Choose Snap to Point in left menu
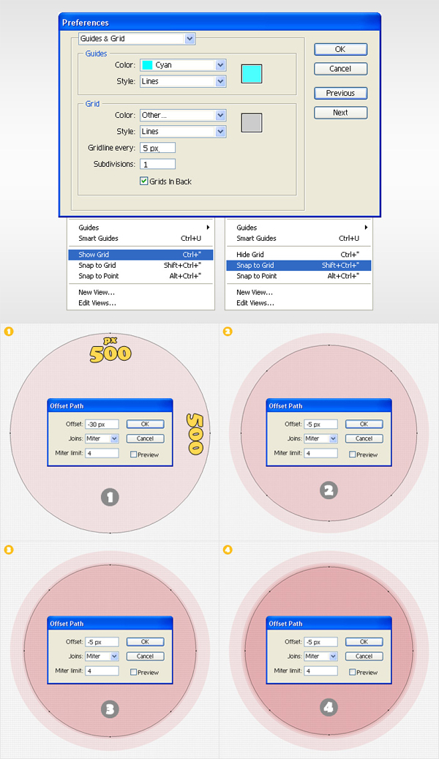 [x=140, y=276]
